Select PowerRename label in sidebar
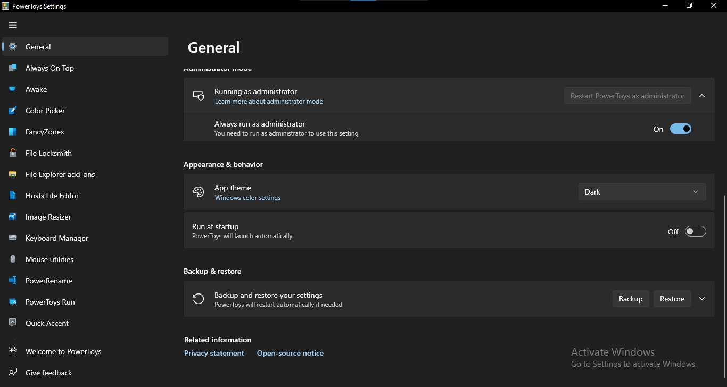The image size is (727, 387). pos(48,281)
